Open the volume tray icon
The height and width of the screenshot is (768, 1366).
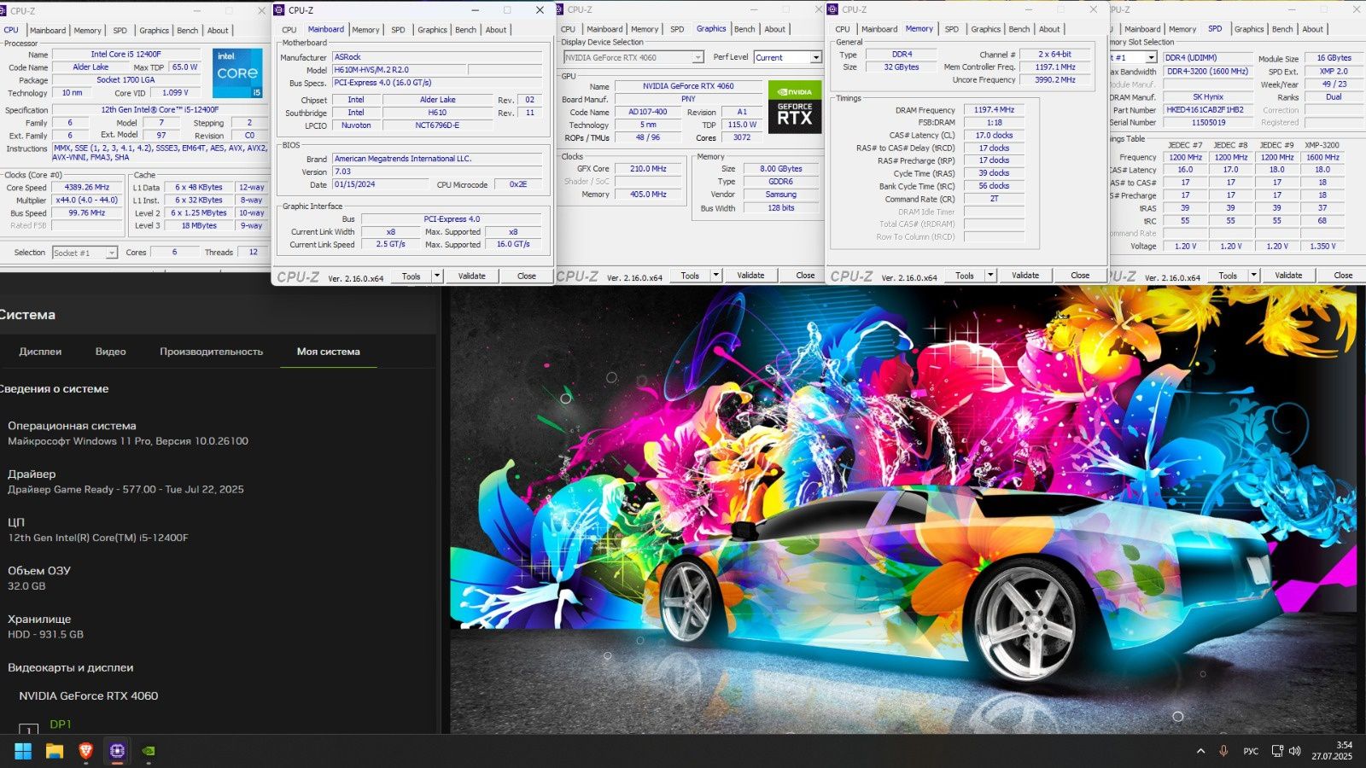(x=1295, y=751)
